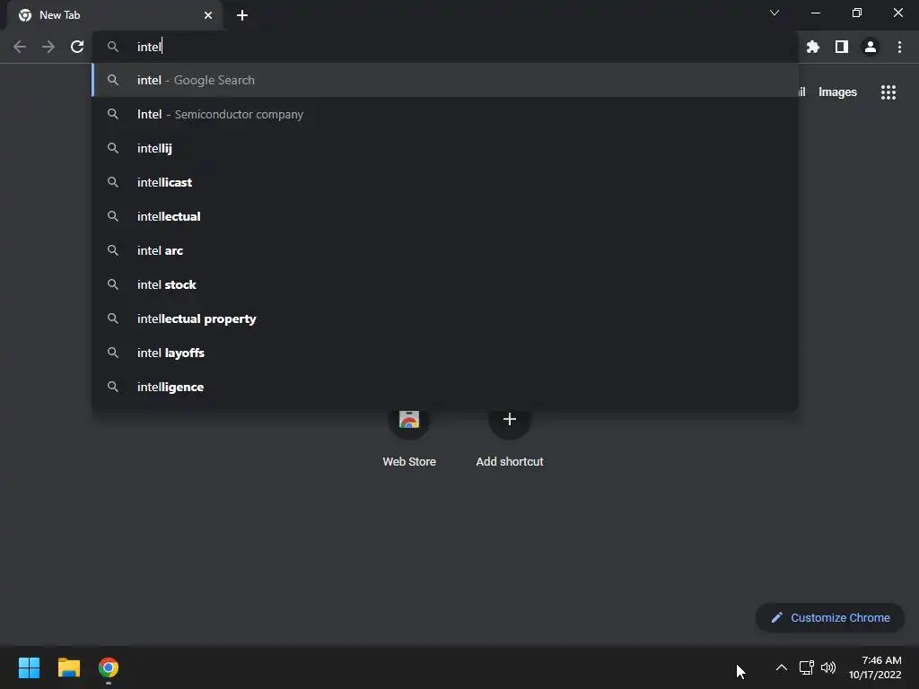
Task: Expand the tab search chevron
Action: tap(775, 13)
